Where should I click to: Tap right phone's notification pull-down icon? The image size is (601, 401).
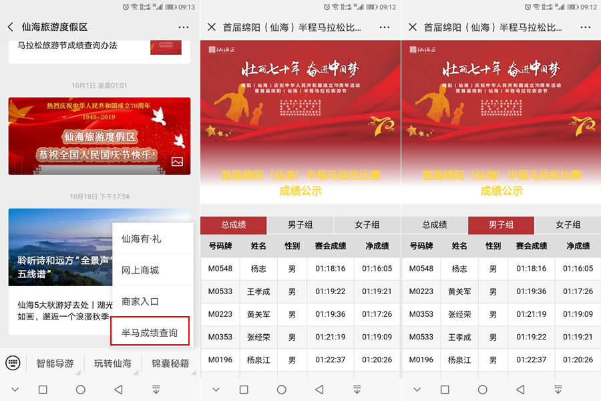558,390
